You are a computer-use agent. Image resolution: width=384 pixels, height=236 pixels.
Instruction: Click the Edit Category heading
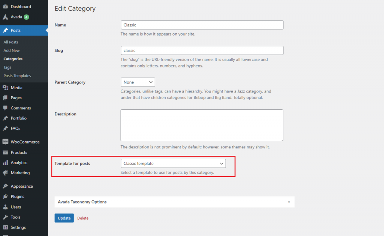(75, 9)
